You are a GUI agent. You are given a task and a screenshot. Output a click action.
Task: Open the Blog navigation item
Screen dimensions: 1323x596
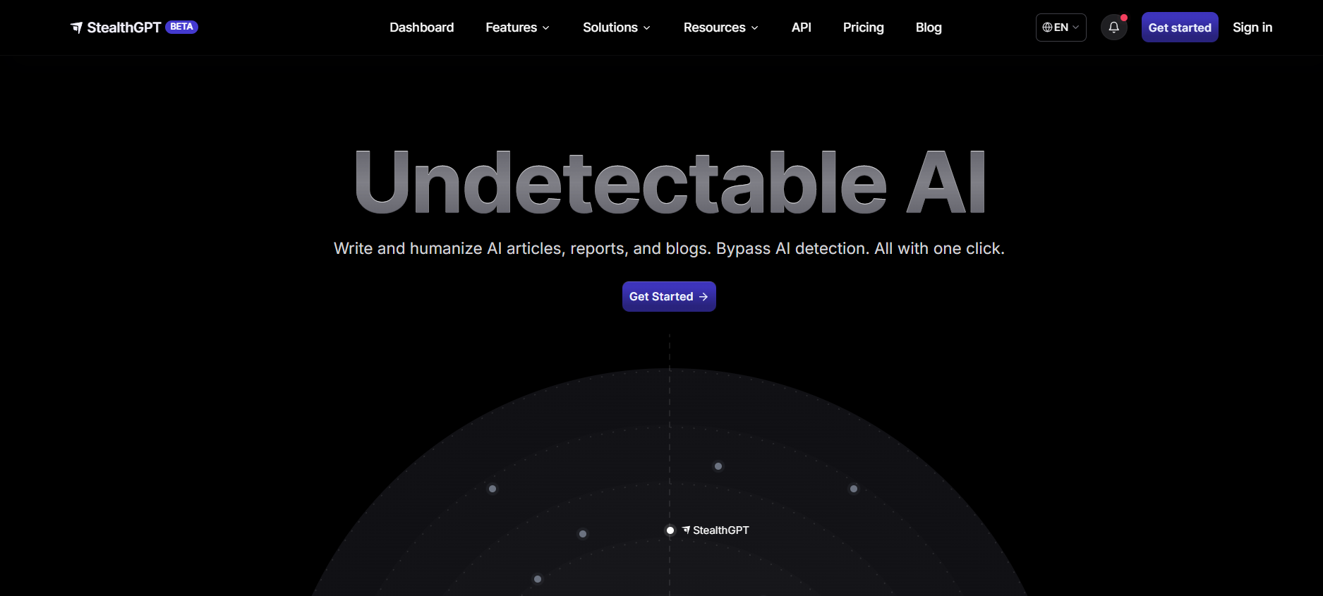[929, 28]
